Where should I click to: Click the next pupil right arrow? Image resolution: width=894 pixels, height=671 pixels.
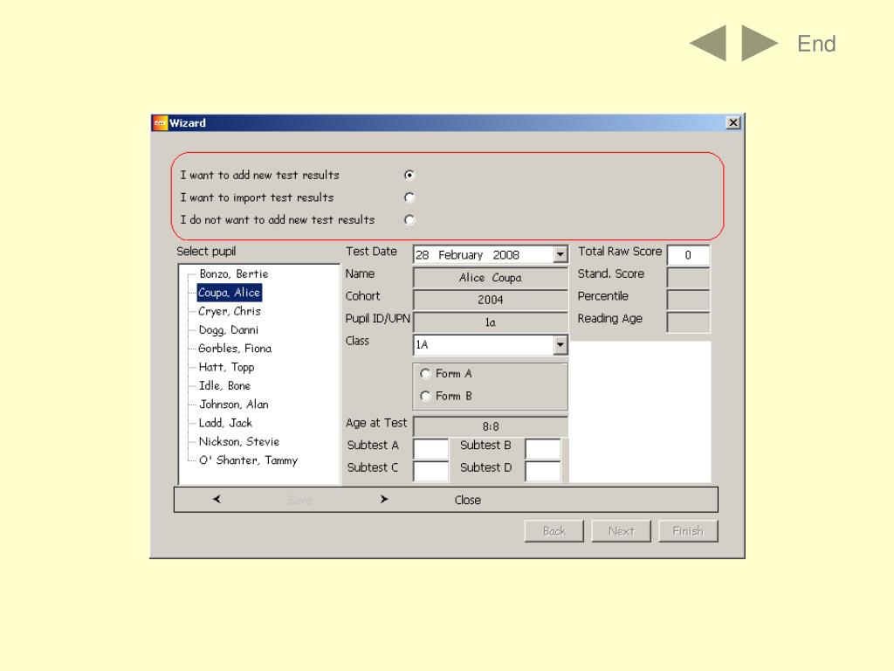[x=384, y=499]
